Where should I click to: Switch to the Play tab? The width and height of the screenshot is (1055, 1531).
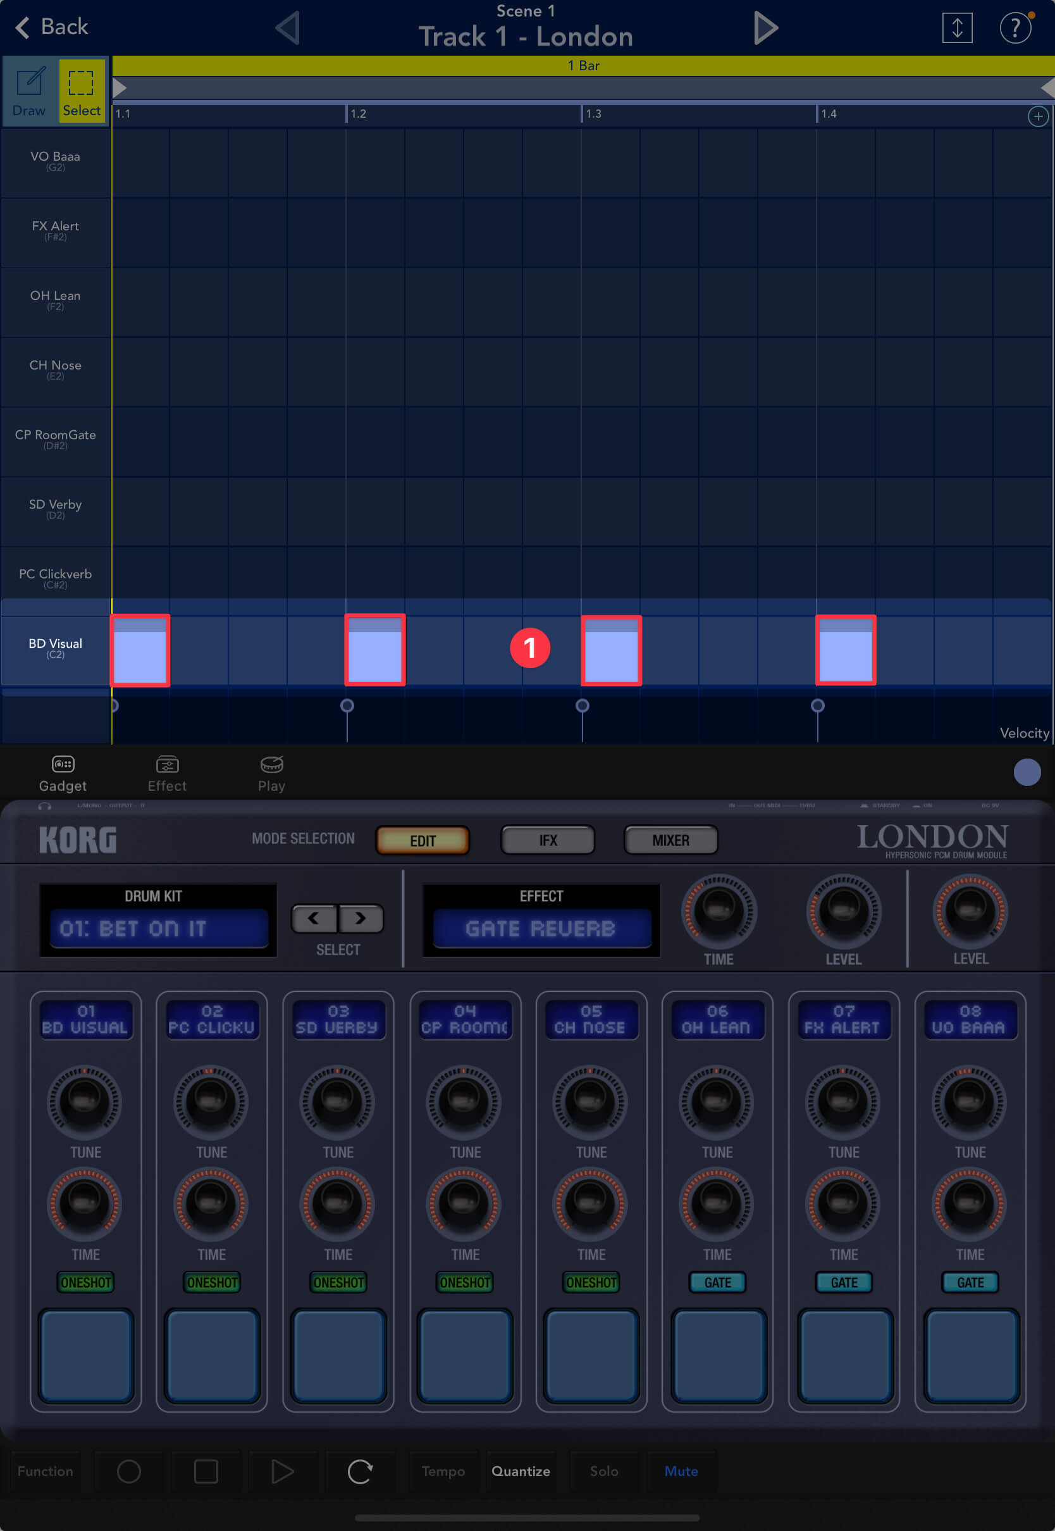coord(271,774)
